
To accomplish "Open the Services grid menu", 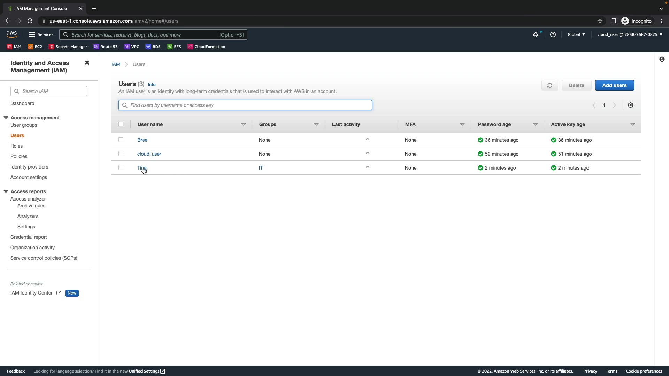I will (41, 34).
